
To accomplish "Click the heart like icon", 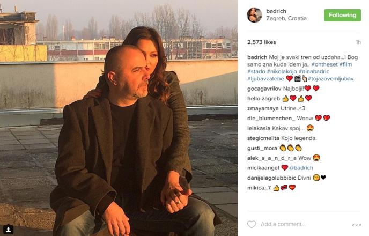I will point(252,224).
